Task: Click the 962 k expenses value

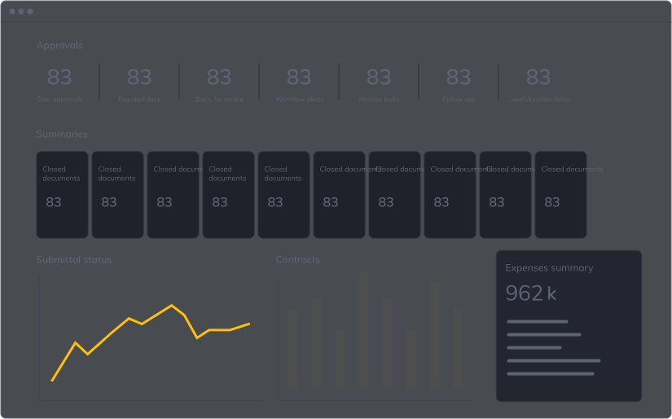Action: pyautogui.click(x=531, y=293)
